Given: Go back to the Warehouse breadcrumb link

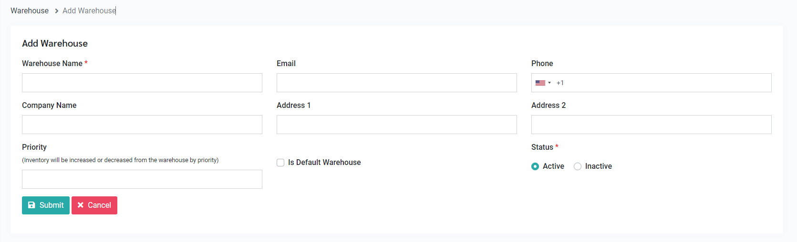Looking at the screenshot, I should coord(30,10).
